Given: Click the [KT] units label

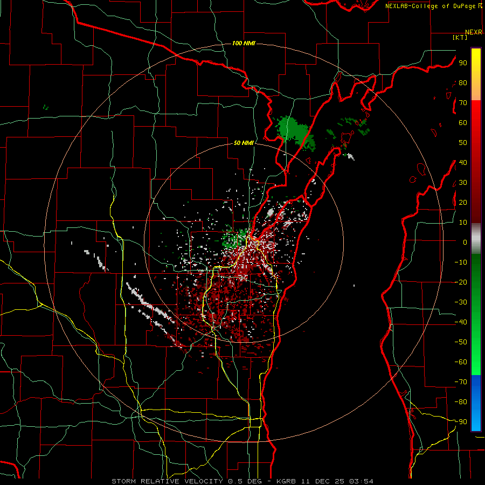Looking at the screenshot, I should (x=460, y=37).
